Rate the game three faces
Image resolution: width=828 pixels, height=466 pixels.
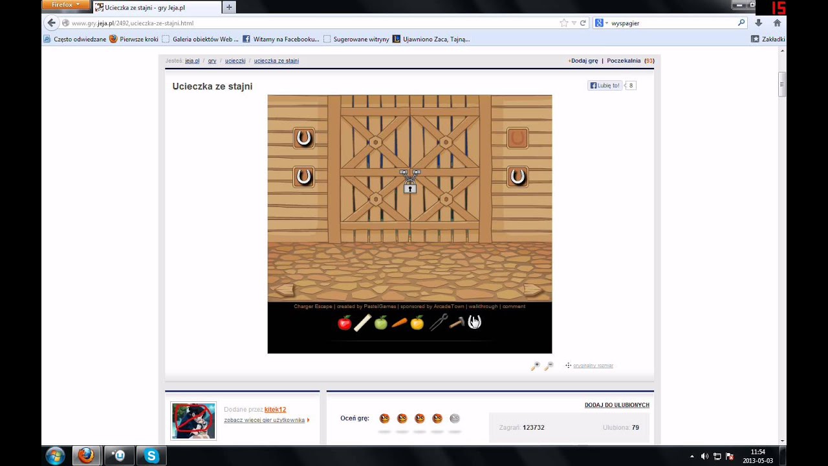[419, 418]
